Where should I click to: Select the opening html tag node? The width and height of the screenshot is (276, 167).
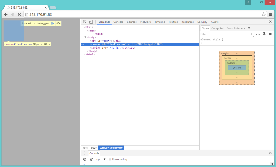pyautogui.click(x=89, y=27)
